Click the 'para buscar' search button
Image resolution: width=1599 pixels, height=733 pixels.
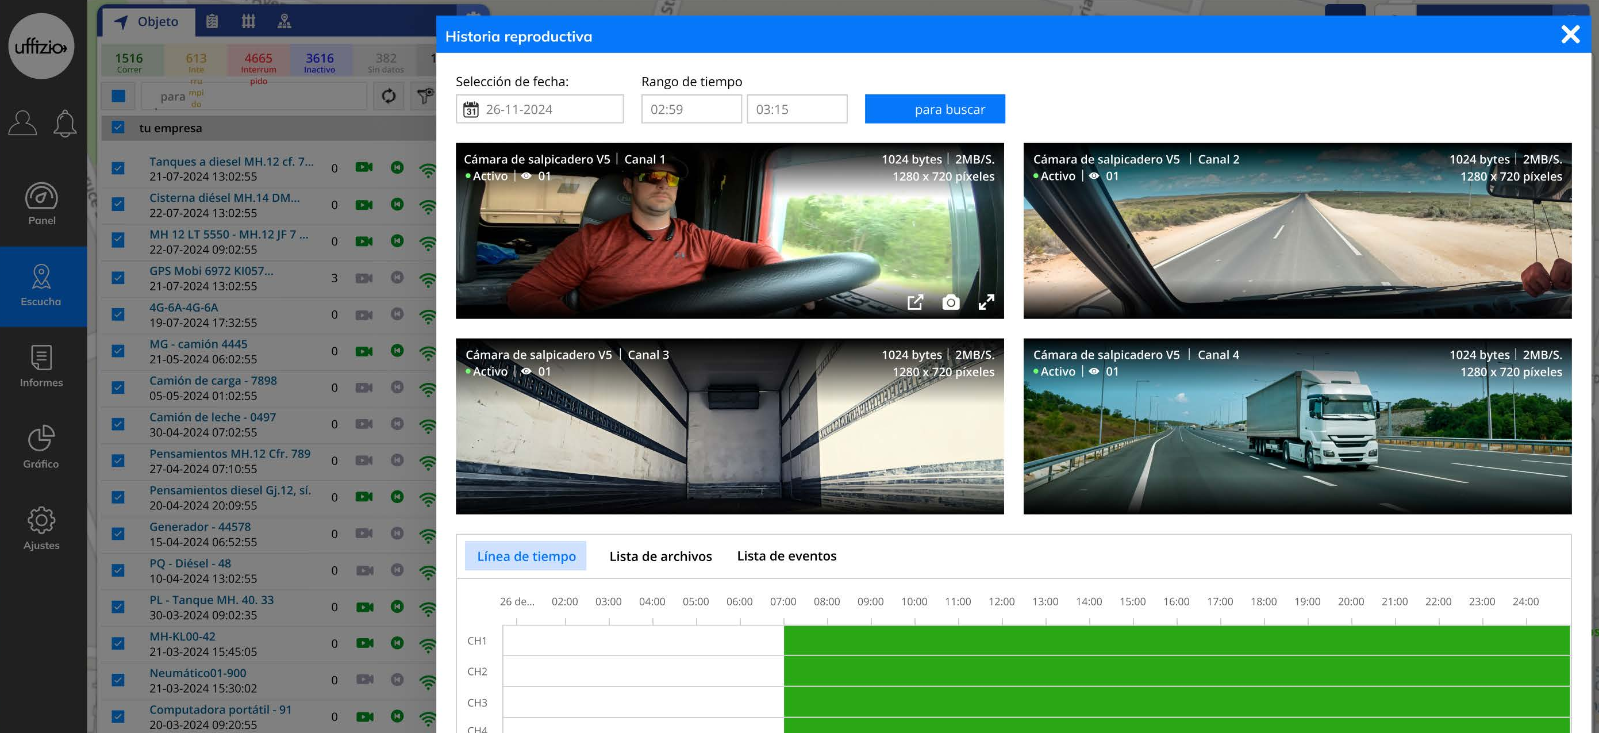pyautogui.click(x=935, y=109)
